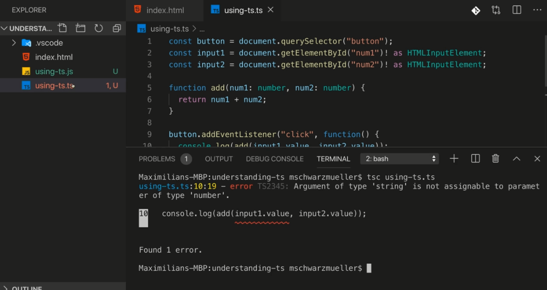Open the '2: bash' terminal selector dropdown
The image size is (547, 290).
pos(400,159)
